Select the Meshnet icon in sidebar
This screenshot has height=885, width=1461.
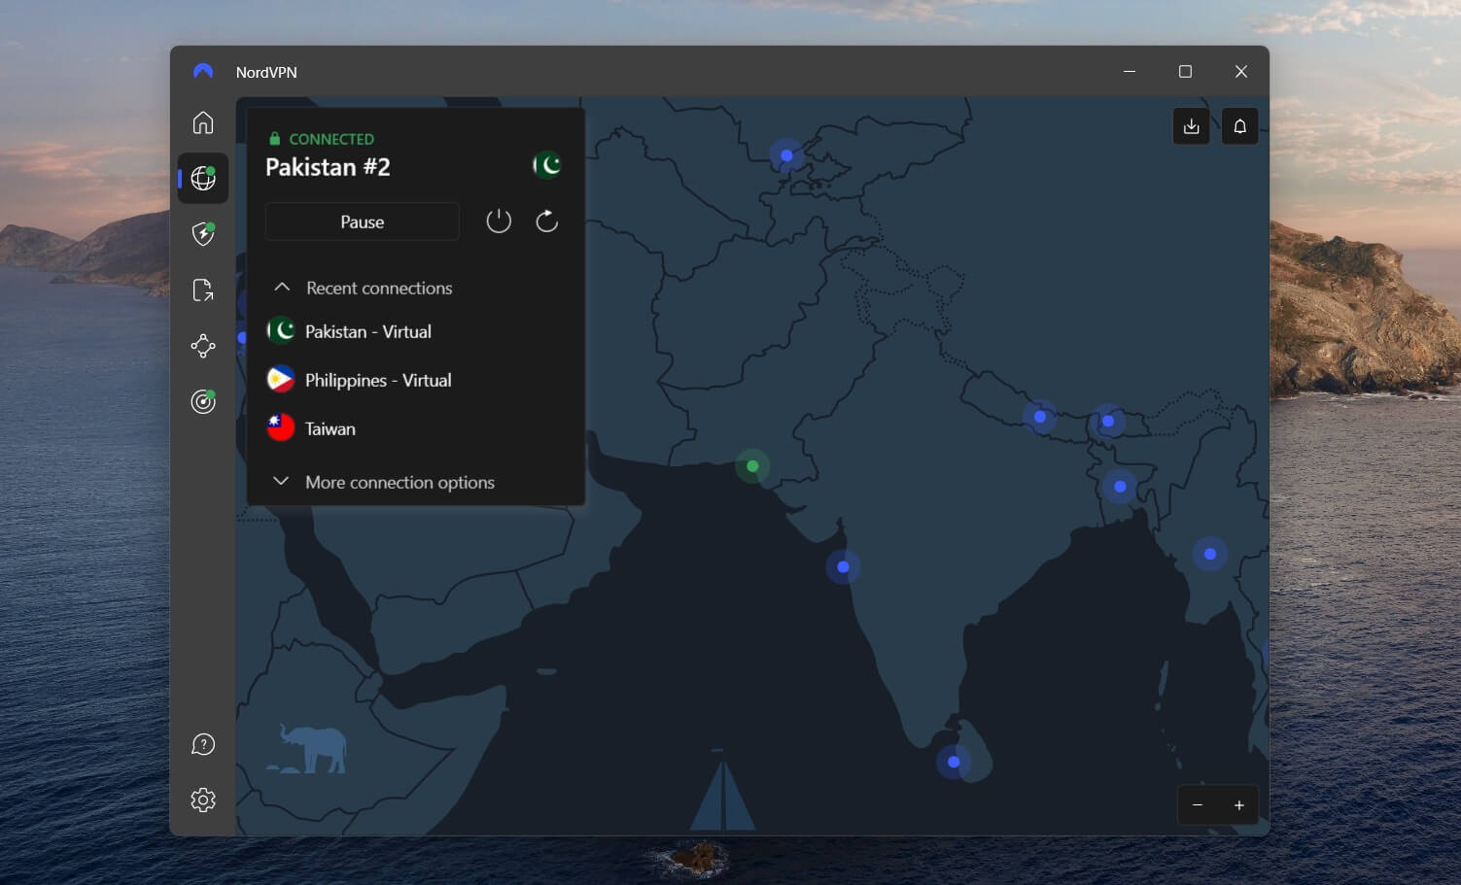tap(203, 346)
